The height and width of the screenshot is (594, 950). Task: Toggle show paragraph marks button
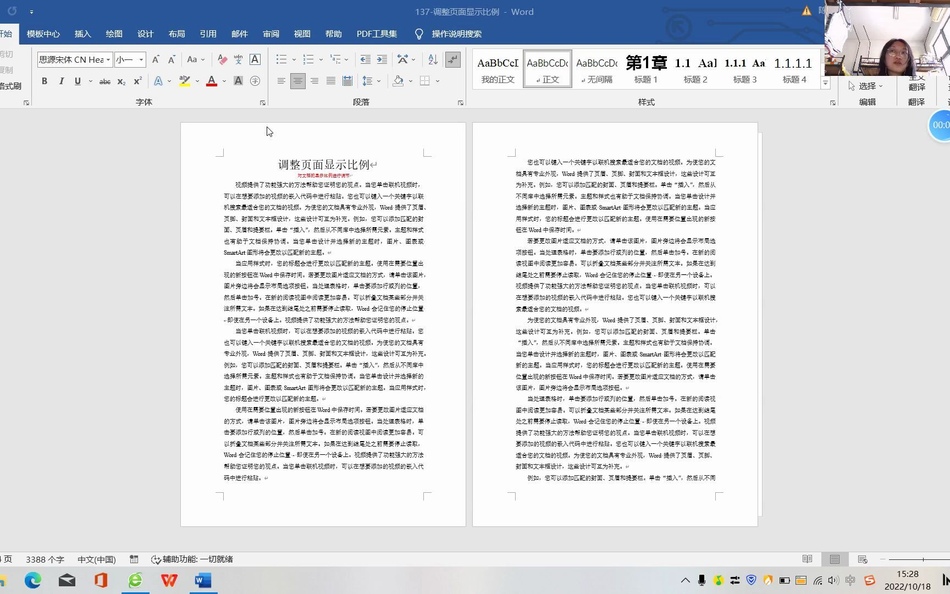pyautogui.click(x=452, y=59)
